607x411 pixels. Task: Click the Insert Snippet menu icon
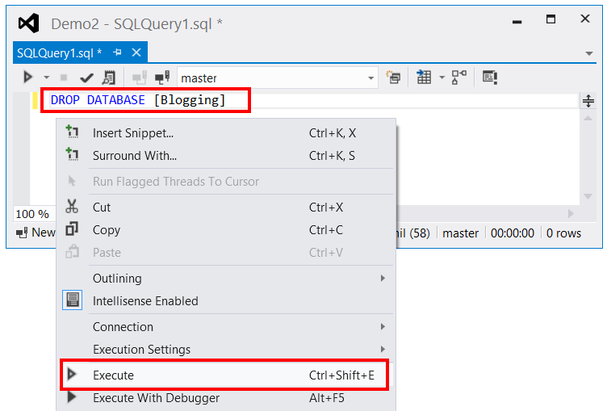(73, 132)
